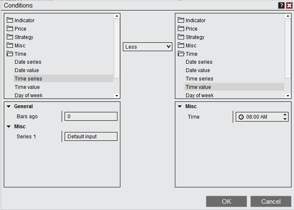Click the Bars ago label
The image size is (294, 210).
27,117
